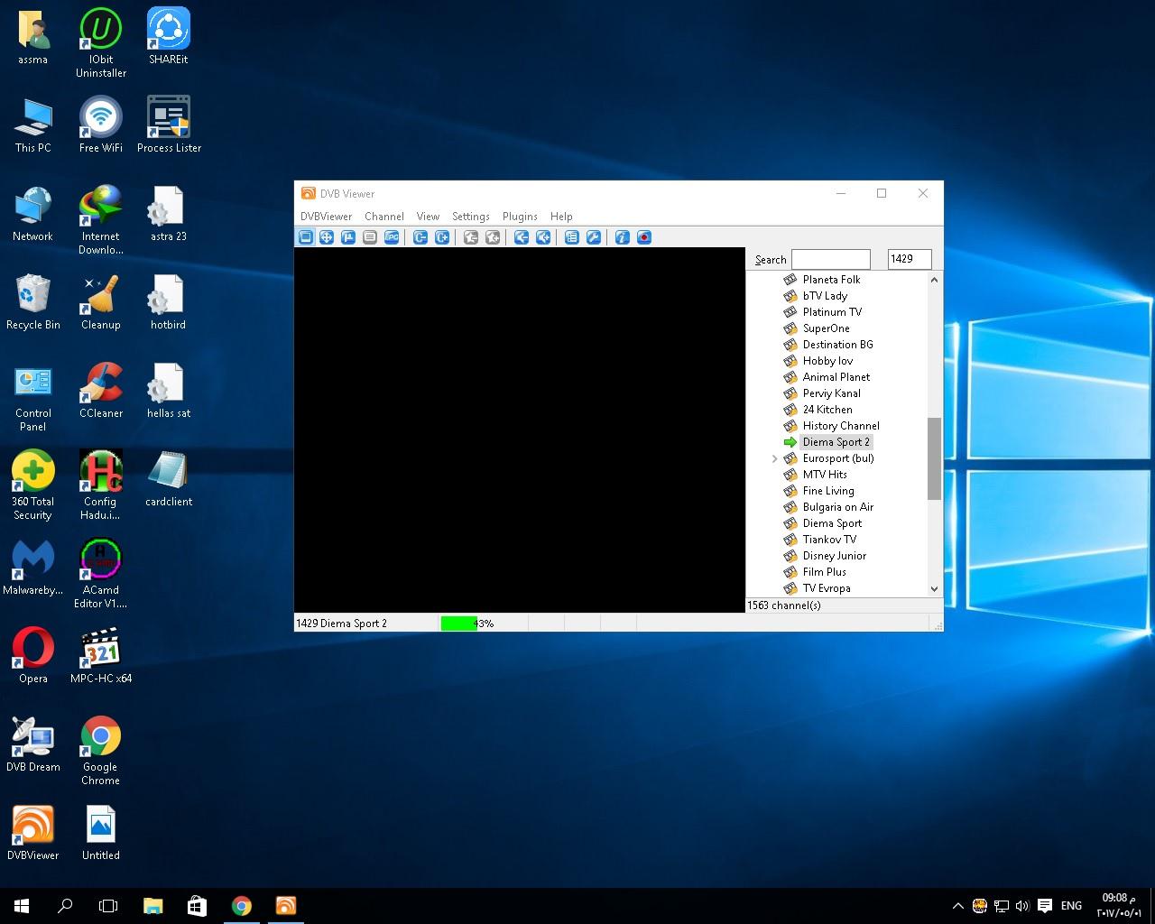
Task: Click the third toolbar icon in DVB Viewer
Action: coord(348,237)
